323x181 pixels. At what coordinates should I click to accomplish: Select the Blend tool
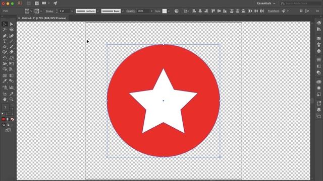coord(12,81)
